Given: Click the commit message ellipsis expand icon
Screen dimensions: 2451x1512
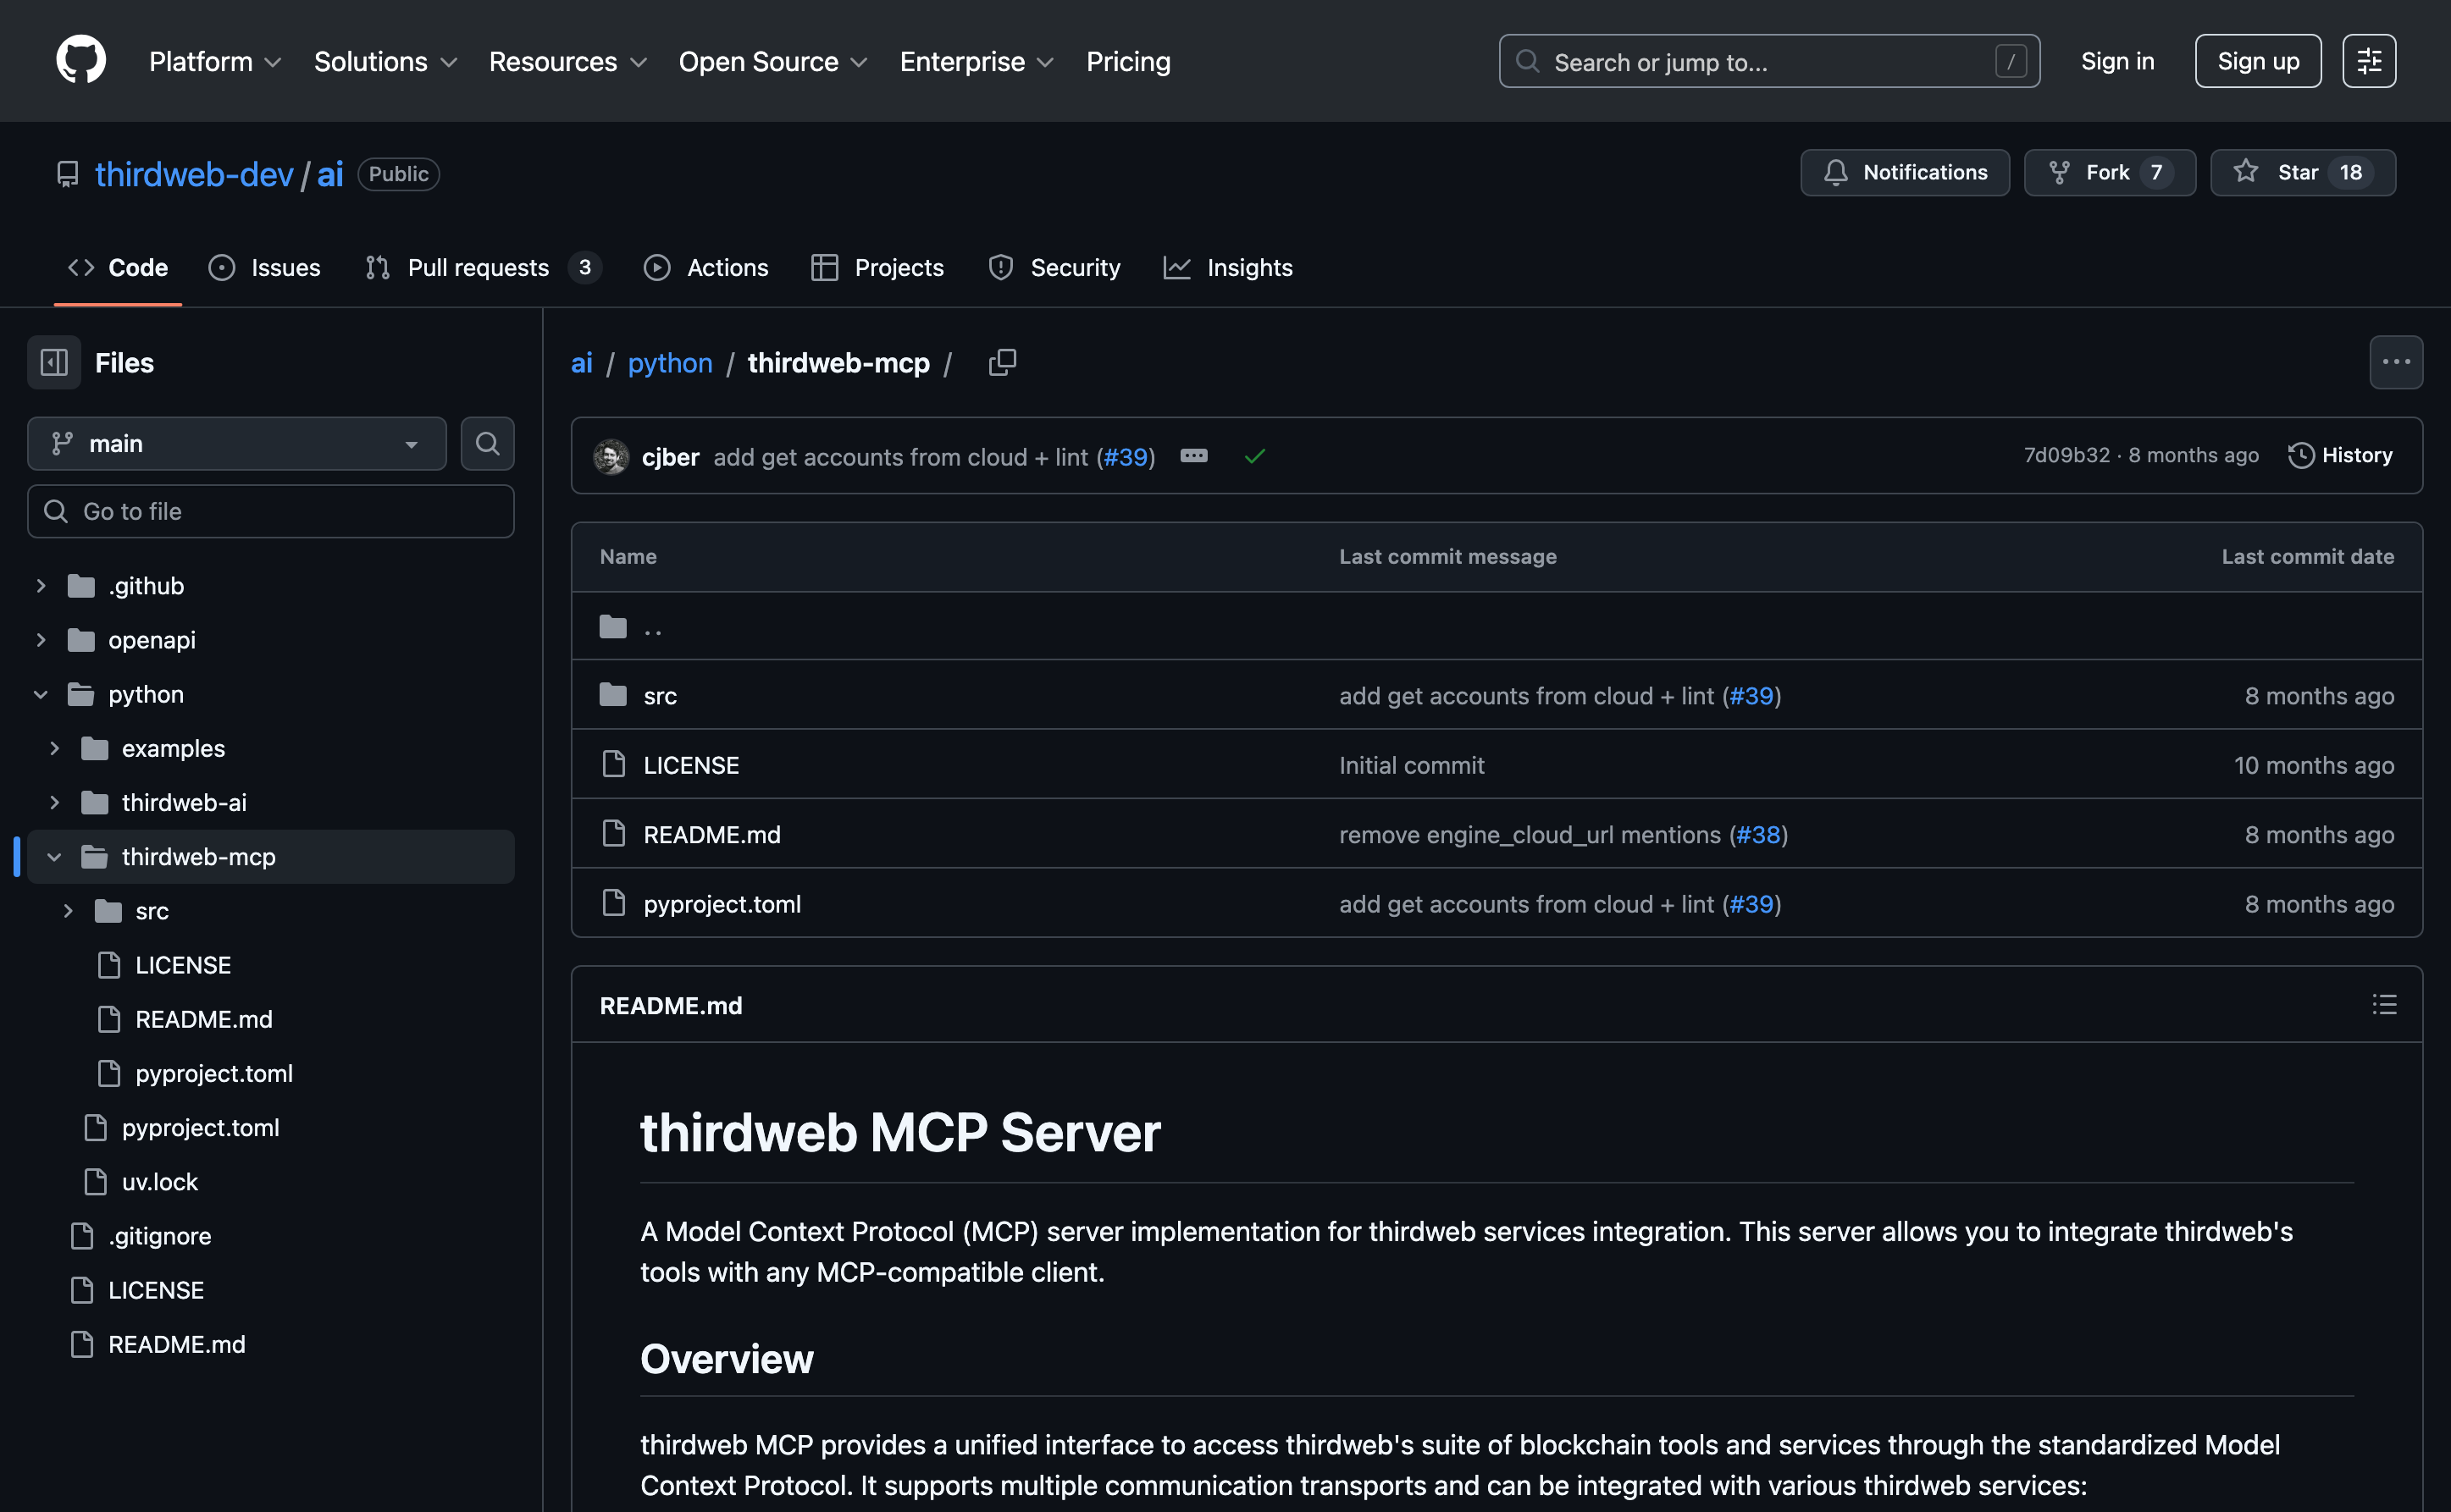Looking at the screenshot, I should point(1193,456).
